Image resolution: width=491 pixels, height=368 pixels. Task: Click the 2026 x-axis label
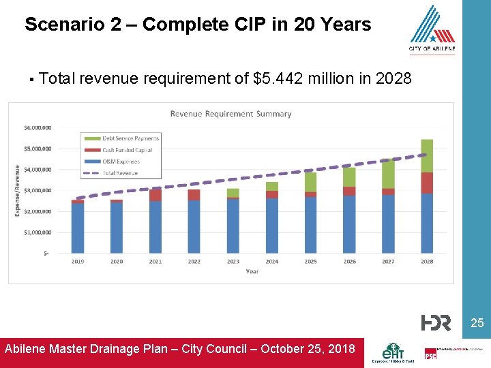pyautogui.click(x=349, y=261)
